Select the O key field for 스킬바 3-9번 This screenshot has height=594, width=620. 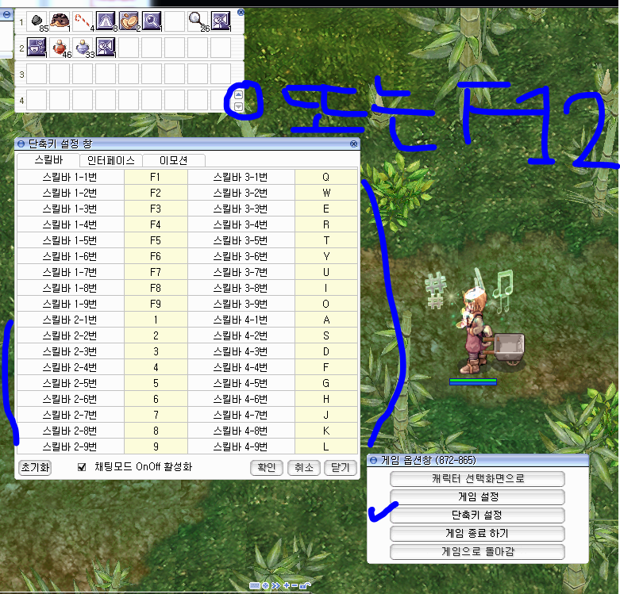click(326, 304)
